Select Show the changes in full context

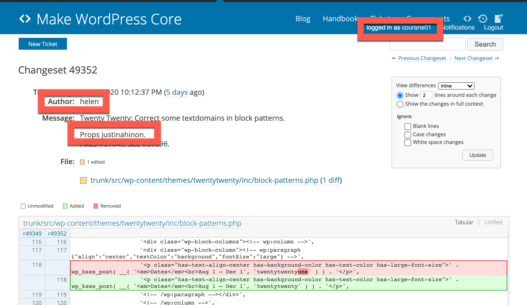click(x=400, y=104)
